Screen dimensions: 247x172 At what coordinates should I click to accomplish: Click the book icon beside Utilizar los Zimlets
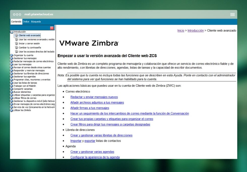pyautogui.click(x=11, y=110)
